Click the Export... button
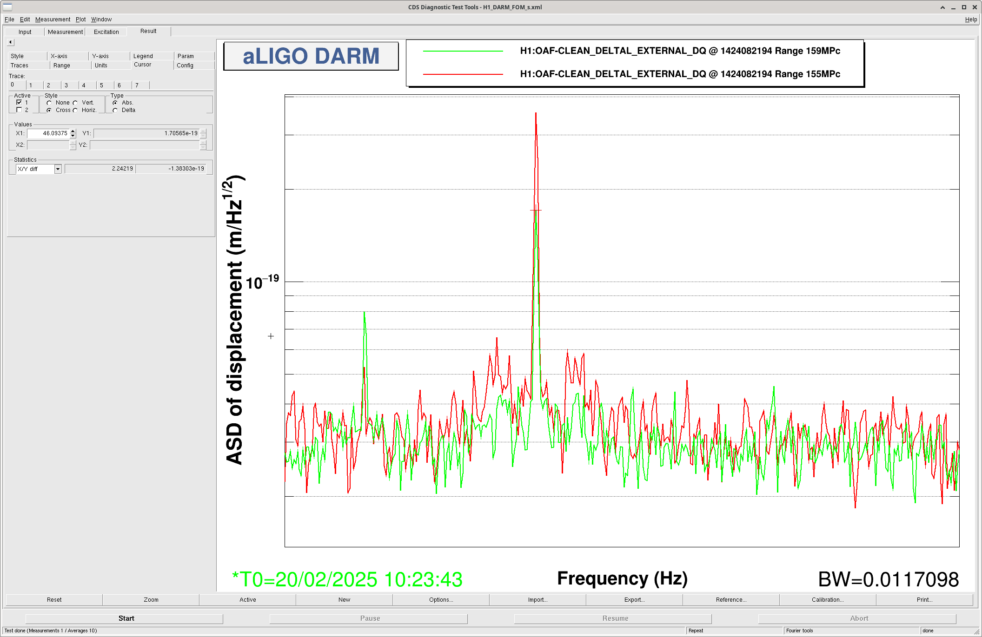 635,600
